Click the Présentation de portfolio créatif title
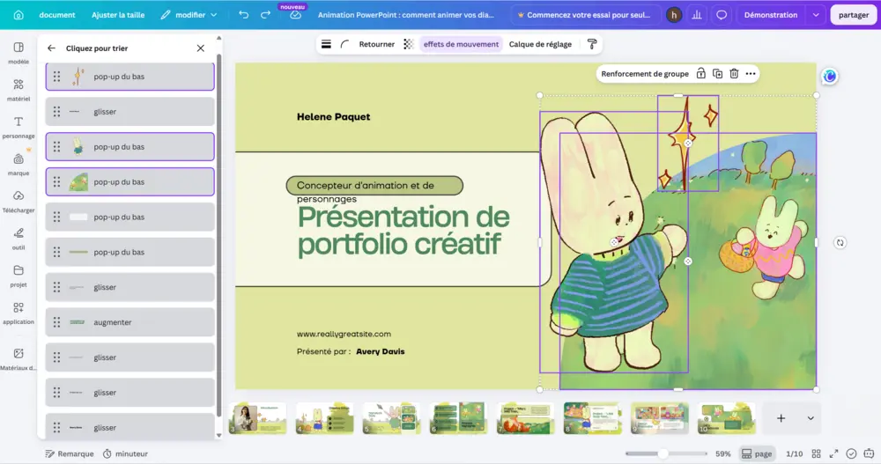 coord(403,231)
